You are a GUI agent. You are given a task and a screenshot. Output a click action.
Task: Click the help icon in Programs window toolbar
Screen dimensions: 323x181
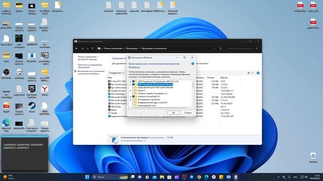[258, 73]
